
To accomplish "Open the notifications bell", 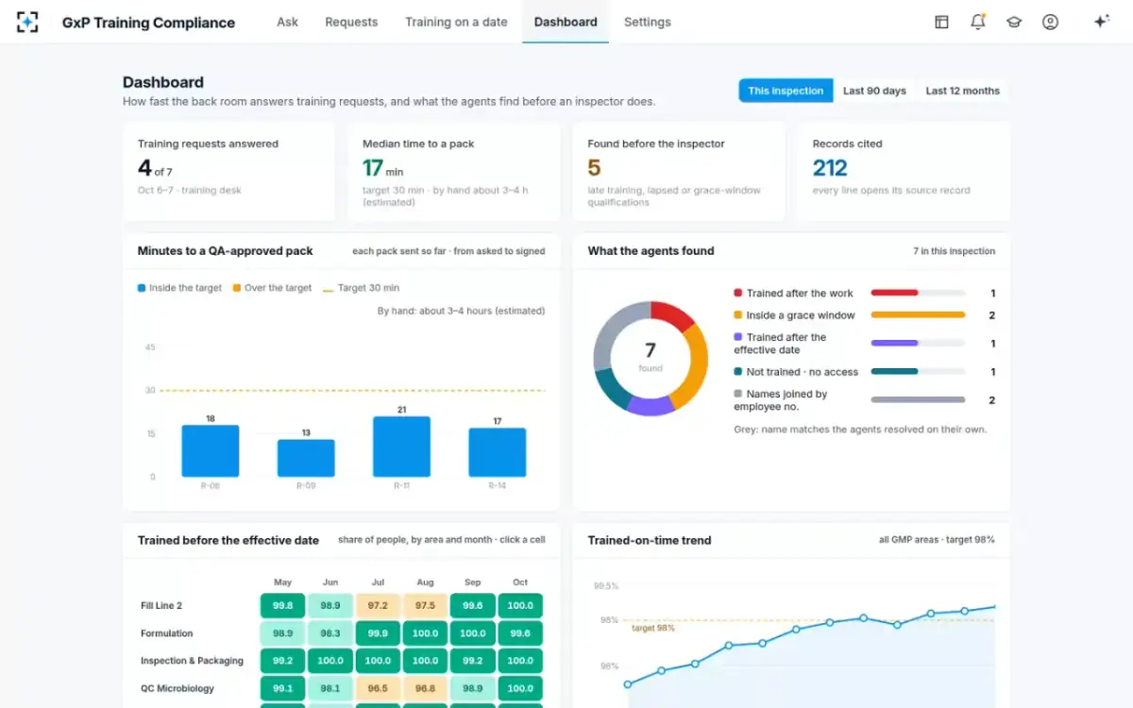I will [978, 22].
